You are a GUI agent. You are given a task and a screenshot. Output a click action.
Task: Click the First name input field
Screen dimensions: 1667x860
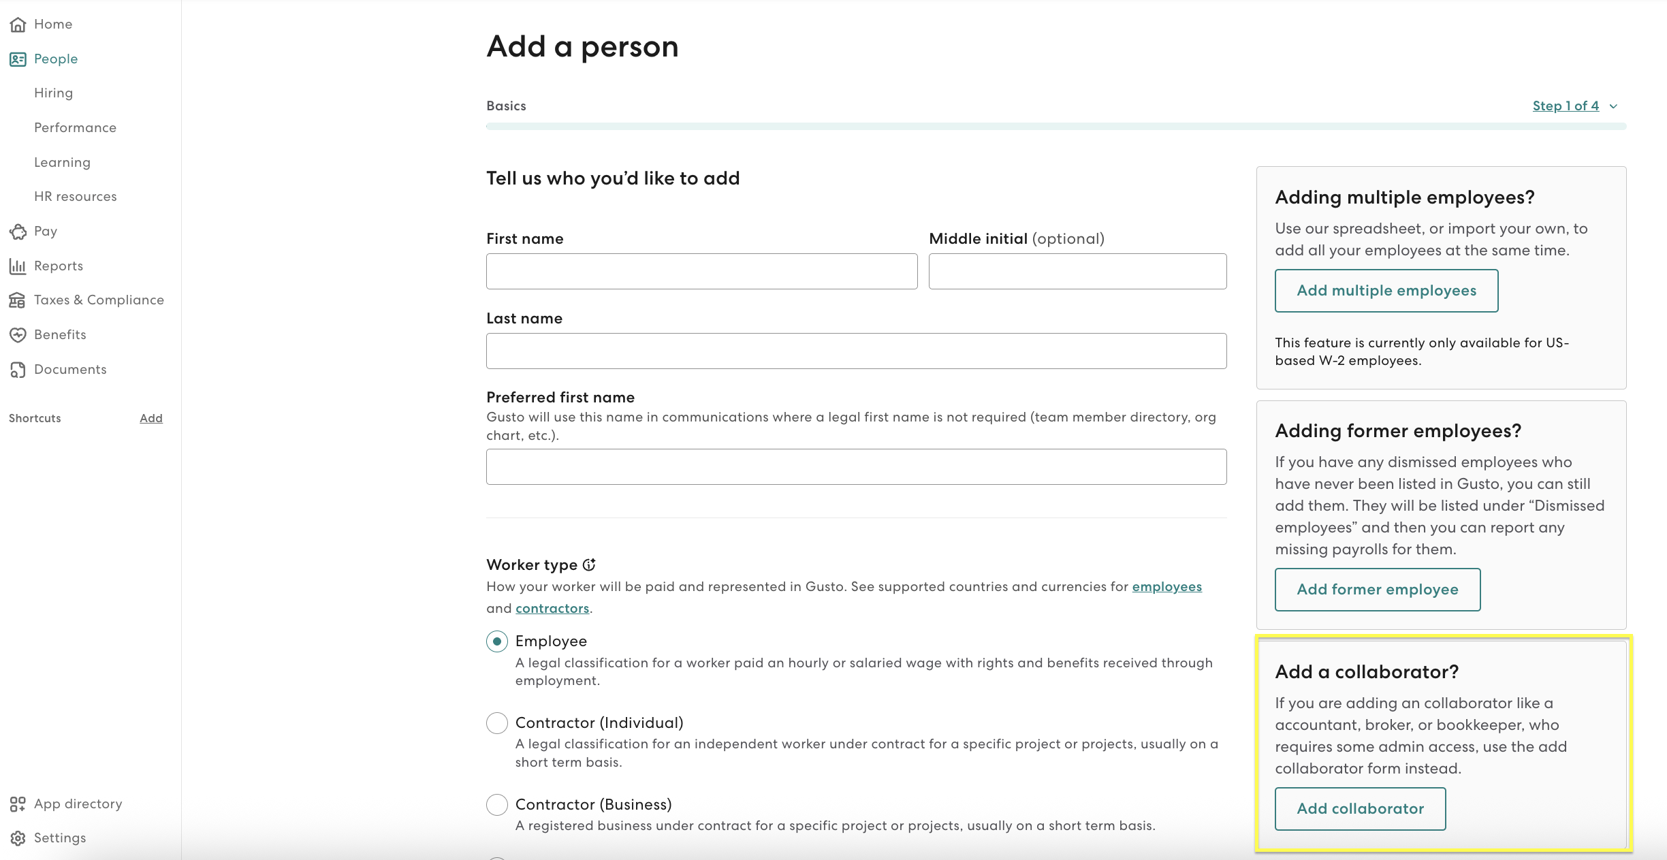(x=701, y=272)
